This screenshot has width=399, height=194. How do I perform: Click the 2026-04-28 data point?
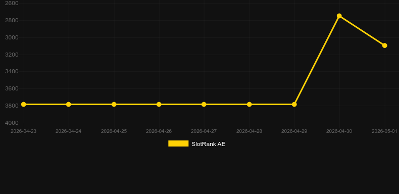click(x=250, y=105)
